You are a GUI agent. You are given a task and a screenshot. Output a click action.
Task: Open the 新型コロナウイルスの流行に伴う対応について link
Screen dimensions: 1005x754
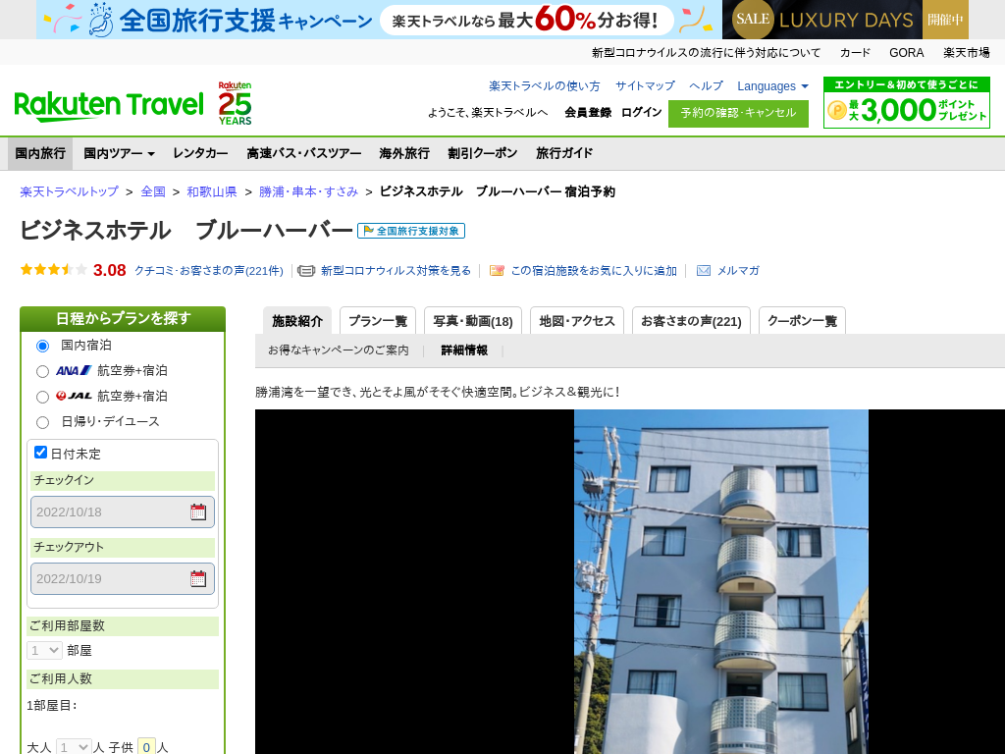point(706,53)
